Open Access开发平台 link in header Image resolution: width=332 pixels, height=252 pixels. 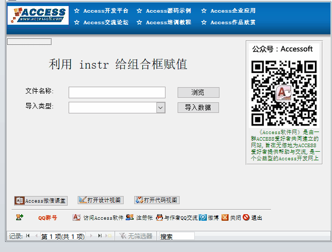coord(105,11)
